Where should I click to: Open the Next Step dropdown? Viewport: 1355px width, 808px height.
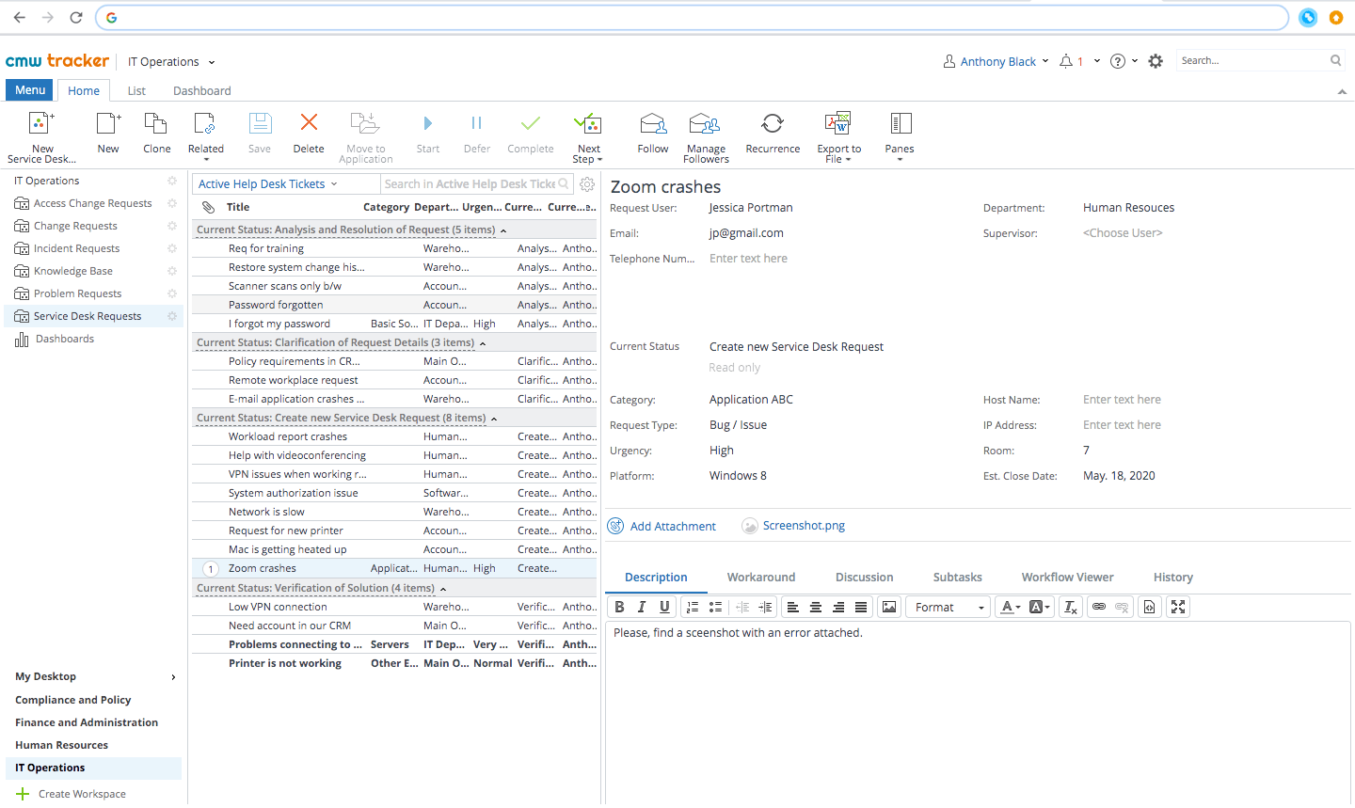point(588,136)
